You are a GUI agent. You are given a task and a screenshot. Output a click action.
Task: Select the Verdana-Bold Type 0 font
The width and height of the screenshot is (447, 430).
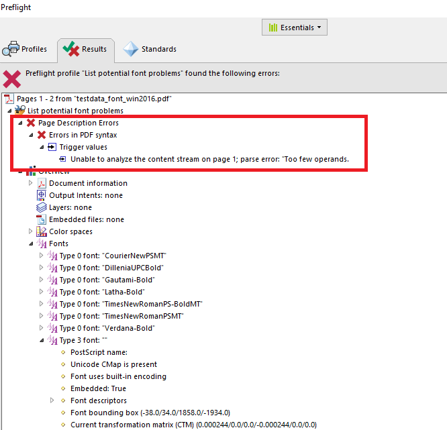point(111,328)
